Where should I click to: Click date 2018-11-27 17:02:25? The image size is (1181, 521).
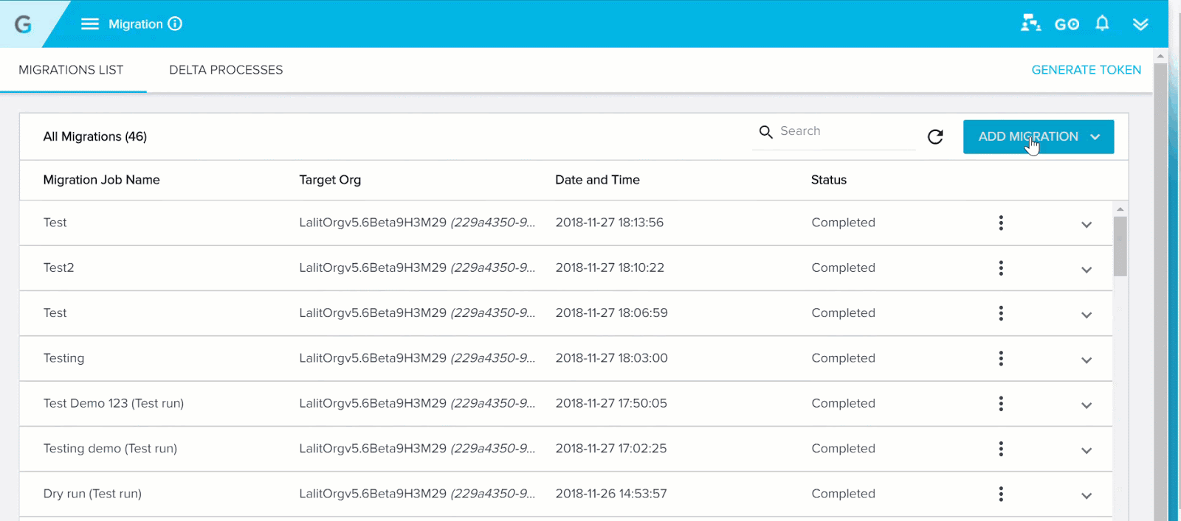[611, 449]
